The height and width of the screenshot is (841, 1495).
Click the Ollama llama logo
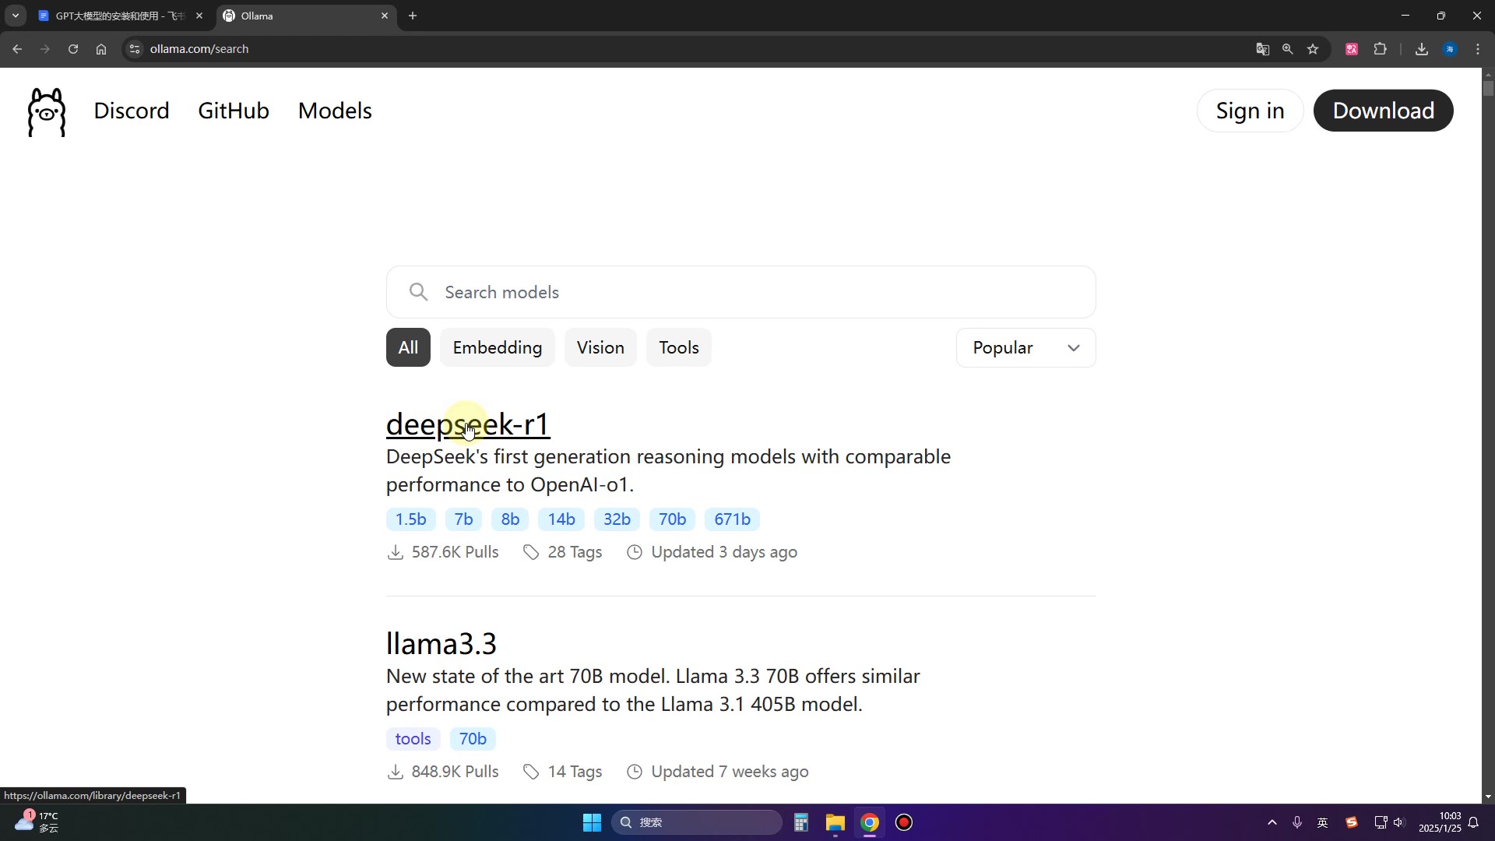[47, 112]
